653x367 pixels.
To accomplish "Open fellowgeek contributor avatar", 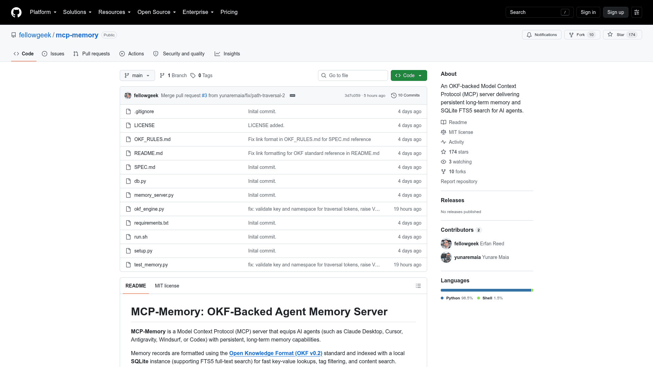I will coord(446,244).
